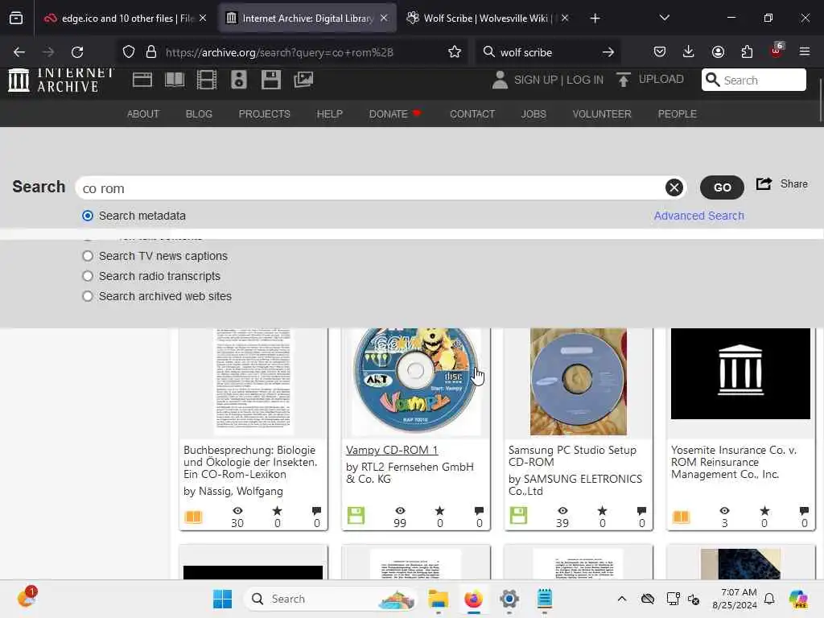The image size is (824, 618).
Task: Submit the wolf scribe search arrow
Action: 608,52
